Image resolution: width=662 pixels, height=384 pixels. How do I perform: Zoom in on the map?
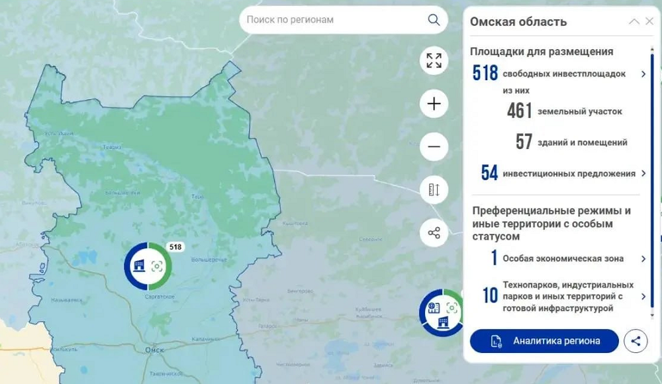tap(434, 104)
